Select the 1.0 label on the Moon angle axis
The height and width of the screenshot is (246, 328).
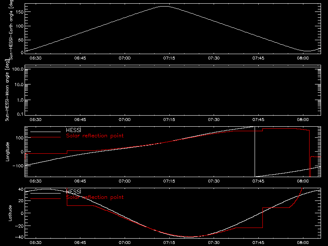click(x=20, y=100)
